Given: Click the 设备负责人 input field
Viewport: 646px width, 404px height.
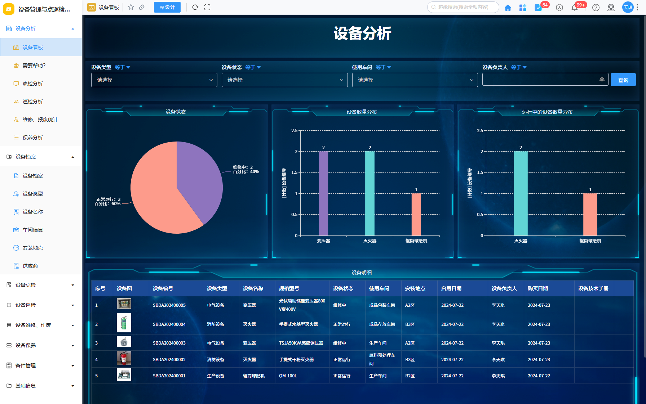Looking at the screenshot, I should [540, 80].
